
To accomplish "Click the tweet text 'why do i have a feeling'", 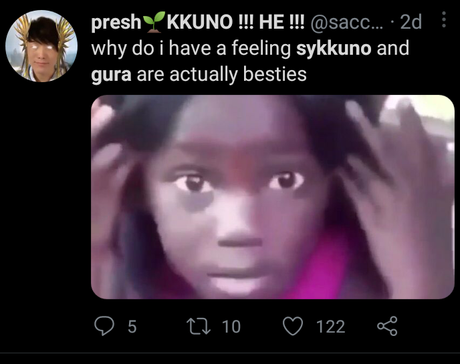I will [191, 48].
